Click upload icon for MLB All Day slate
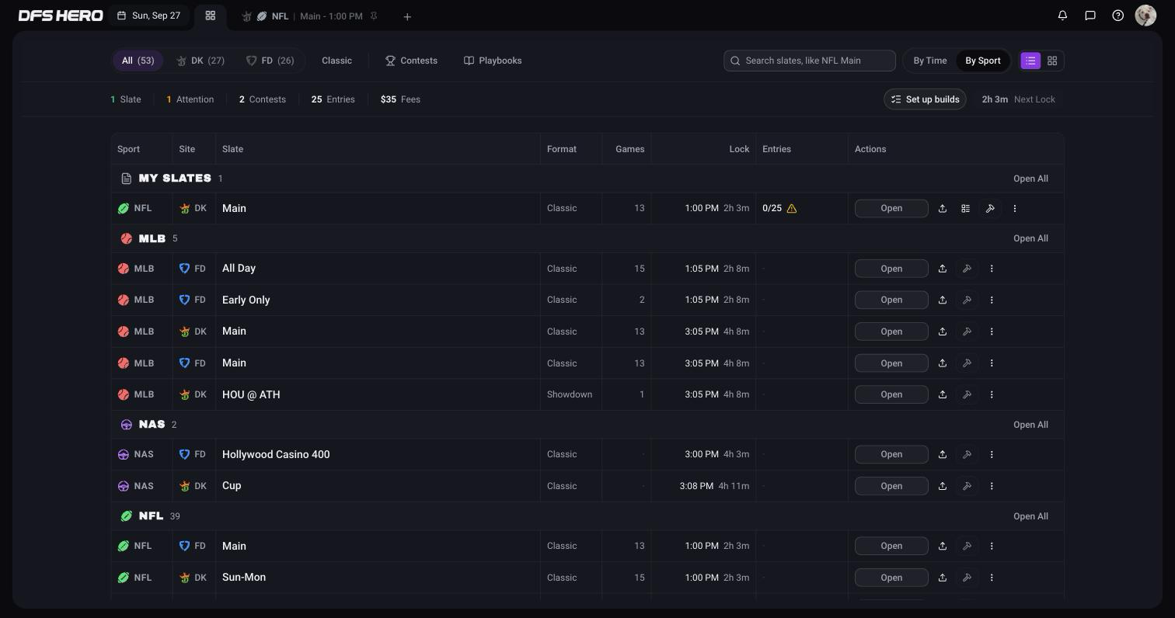Viewport: 1175px width, 618px height. click(x=943, y=269)
